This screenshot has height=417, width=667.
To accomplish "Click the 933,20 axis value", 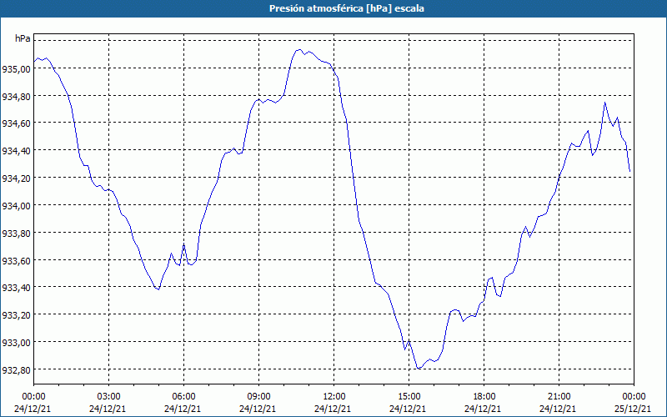I will (17, 315).
